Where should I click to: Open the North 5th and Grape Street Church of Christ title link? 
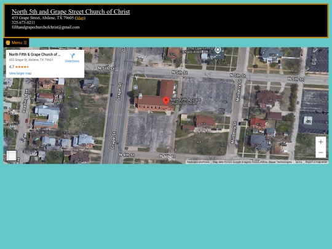click(x=71, y=12)
